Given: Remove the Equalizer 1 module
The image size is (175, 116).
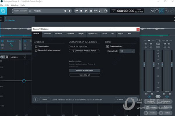Looking at the screenshot, I should coord(20,41).
